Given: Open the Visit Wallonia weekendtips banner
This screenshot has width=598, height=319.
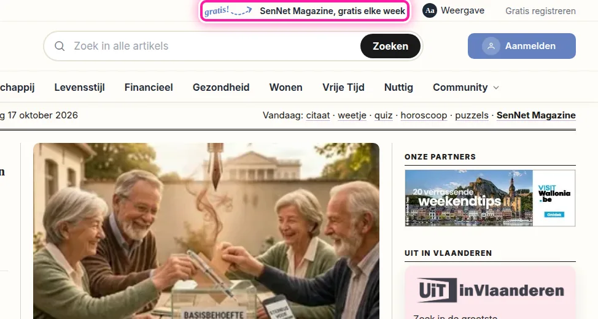Looking at the screenshot, I should [490, 198].
